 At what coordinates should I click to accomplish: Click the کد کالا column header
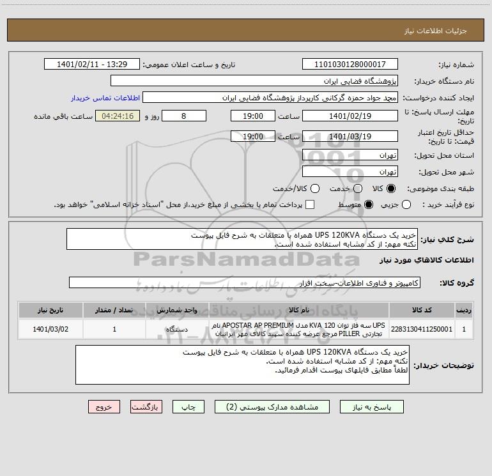click(x=422, y=310)
